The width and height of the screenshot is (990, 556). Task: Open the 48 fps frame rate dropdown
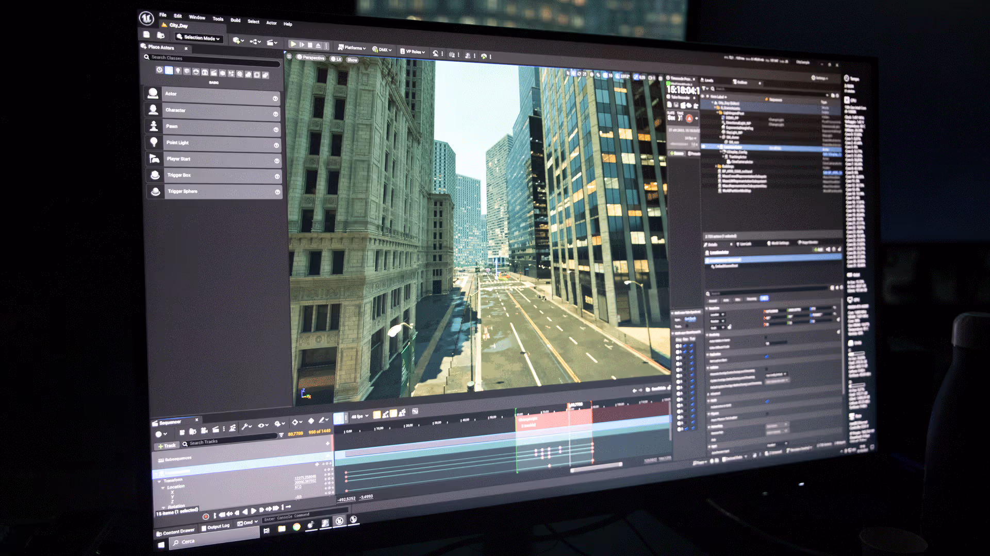360,416
